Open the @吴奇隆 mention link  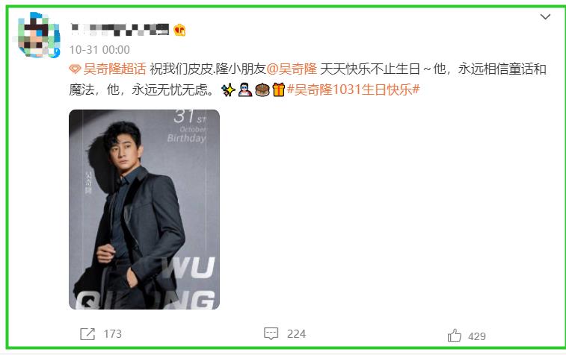[x=292, y=69]
